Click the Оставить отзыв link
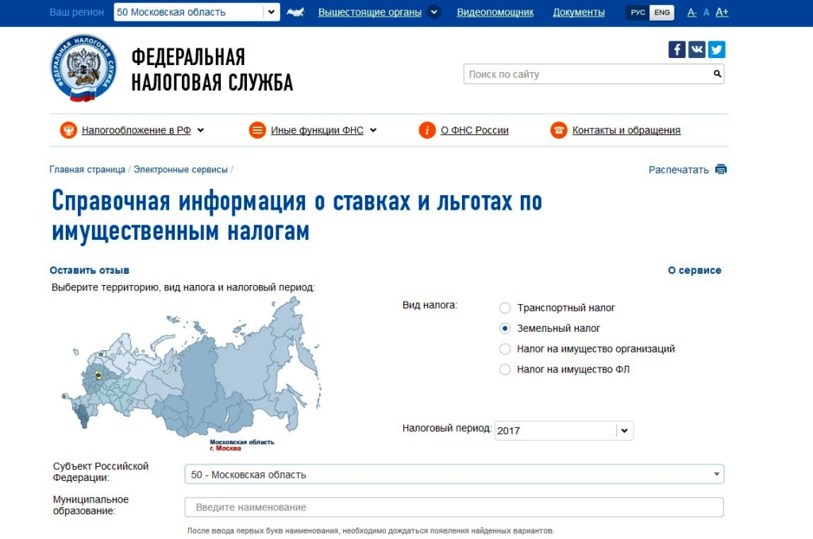Screen dimensions: 813x539 [x=89, y=271]
